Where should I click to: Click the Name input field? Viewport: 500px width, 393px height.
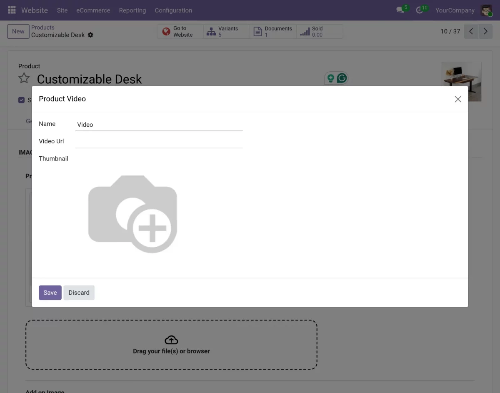pyautogui.click(x=159, y=125)
